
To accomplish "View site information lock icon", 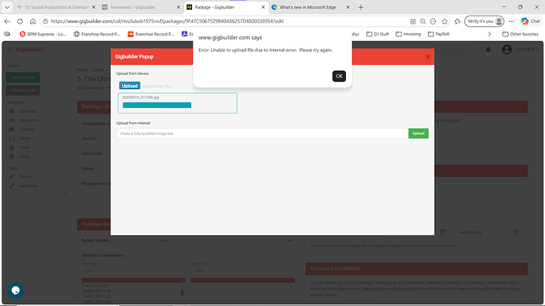I will pos(46,21).
